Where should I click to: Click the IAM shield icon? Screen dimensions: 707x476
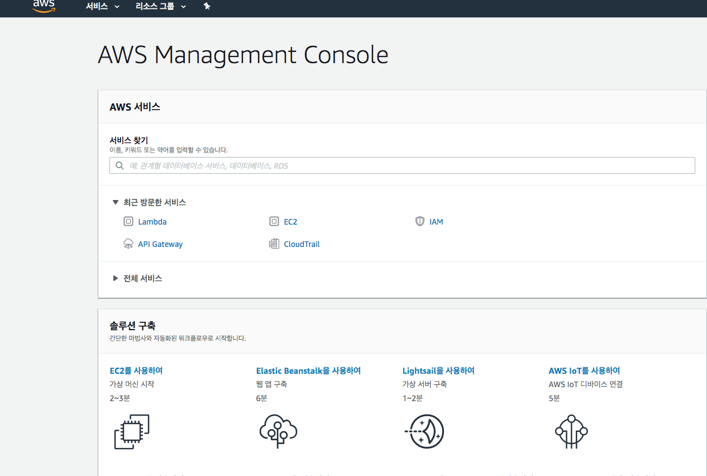(x=420, y=221)
